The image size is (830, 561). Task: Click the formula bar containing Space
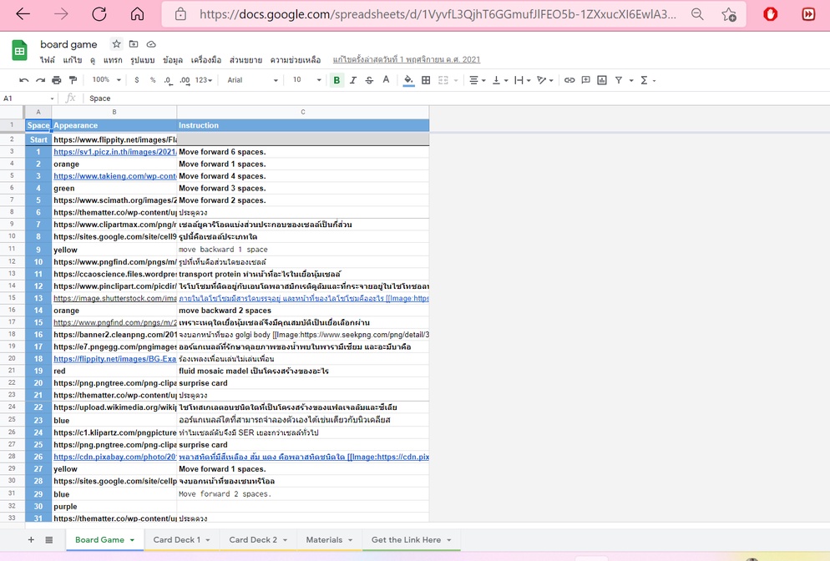455,99
